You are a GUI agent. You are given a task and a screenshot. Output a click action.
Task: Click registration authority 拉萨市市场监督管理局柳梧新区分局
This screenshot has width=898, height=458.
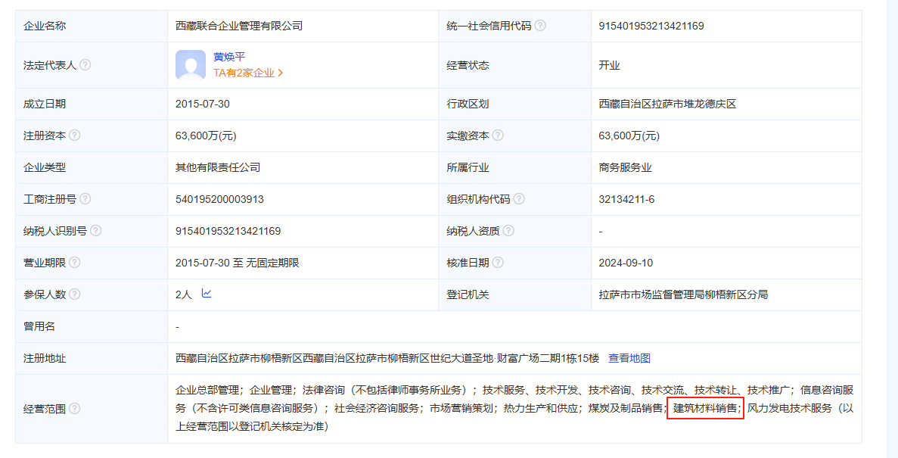[683, 294]
